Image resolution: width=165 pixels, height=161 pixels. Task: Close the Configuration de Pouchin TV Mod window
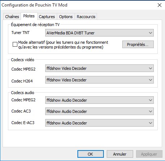pos(160,5)
